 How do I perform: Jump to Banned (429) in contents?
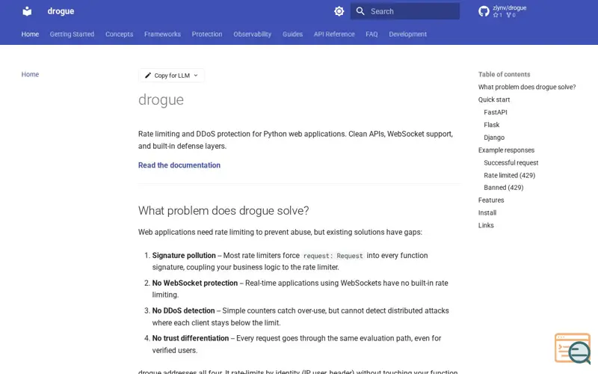pos(504,188)
